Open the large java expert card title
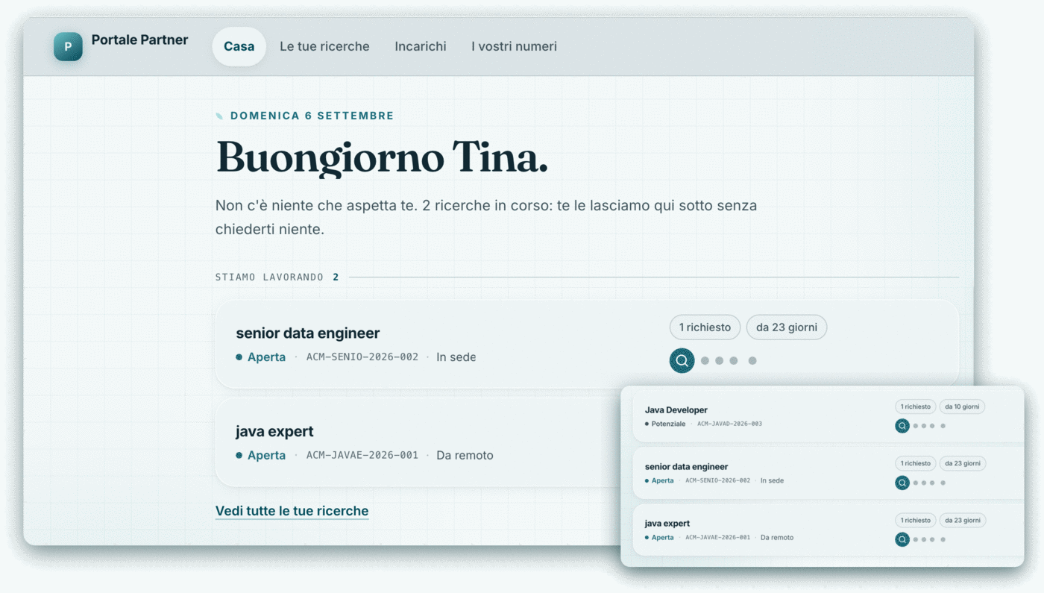Viewport: 1044px width, 593px height. coord(274,431)
